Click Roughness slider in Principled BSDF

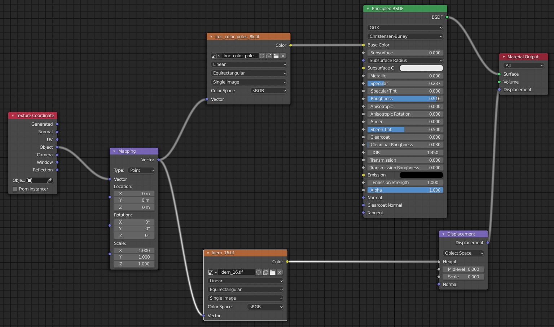(x=405, y=99)
